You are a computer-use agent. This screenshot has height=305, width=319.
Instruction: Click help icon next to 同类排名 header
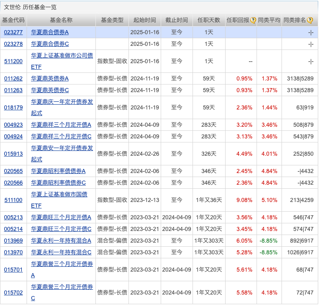point(310,20)
